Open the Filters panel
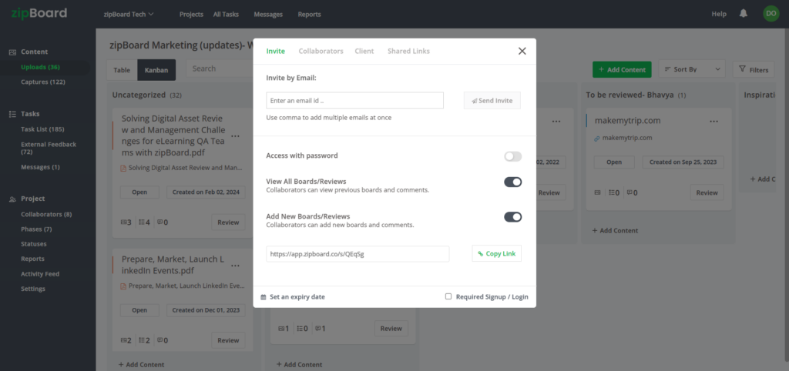Image resolution: width=789 pixels, height=371 pixels. pyautogui.click(x=753, y=69)
